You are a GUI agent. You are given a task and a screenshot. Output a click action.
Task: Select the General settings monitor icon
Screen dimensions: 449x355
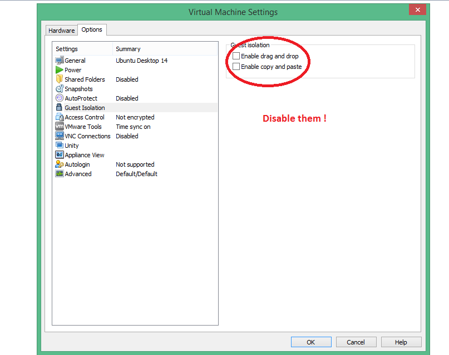[x=60, y=61]
